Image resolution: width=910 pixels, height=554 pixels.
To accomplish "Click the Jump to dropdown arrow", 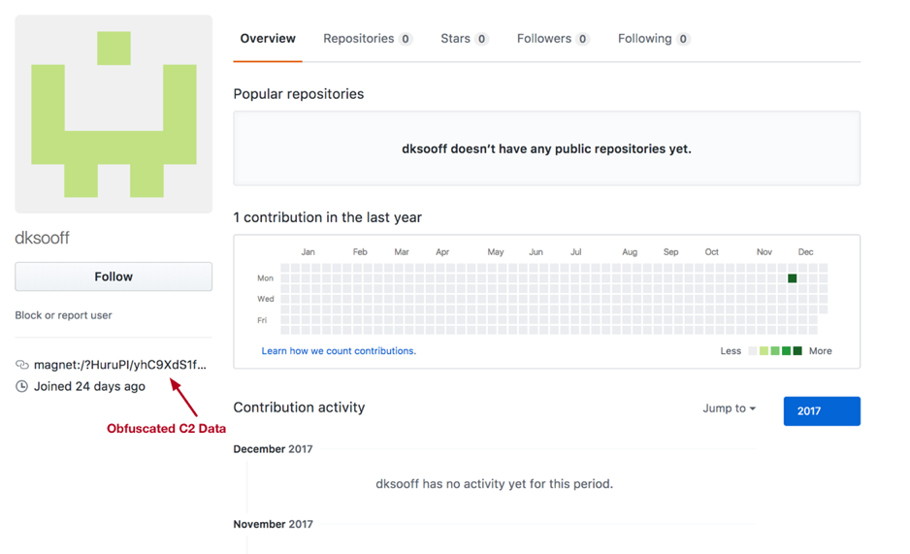I will [x=753, y=409].
